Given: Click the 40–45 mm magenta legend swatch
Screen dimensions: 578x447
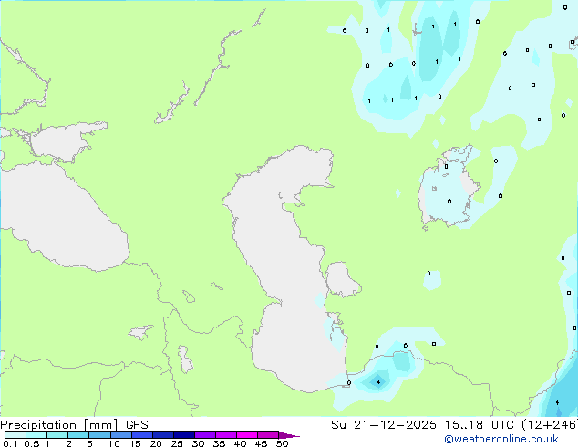Looking at the screenshot, I should (x=247, y=435).
